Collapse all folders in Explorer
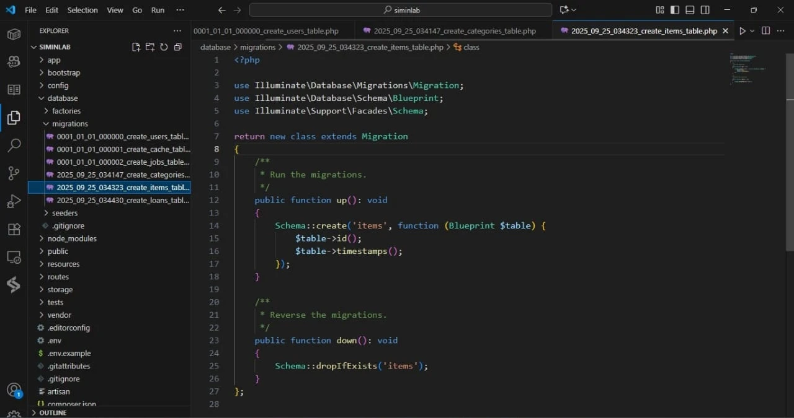This screenshot has width=794, height=418. tap(178, 47)
